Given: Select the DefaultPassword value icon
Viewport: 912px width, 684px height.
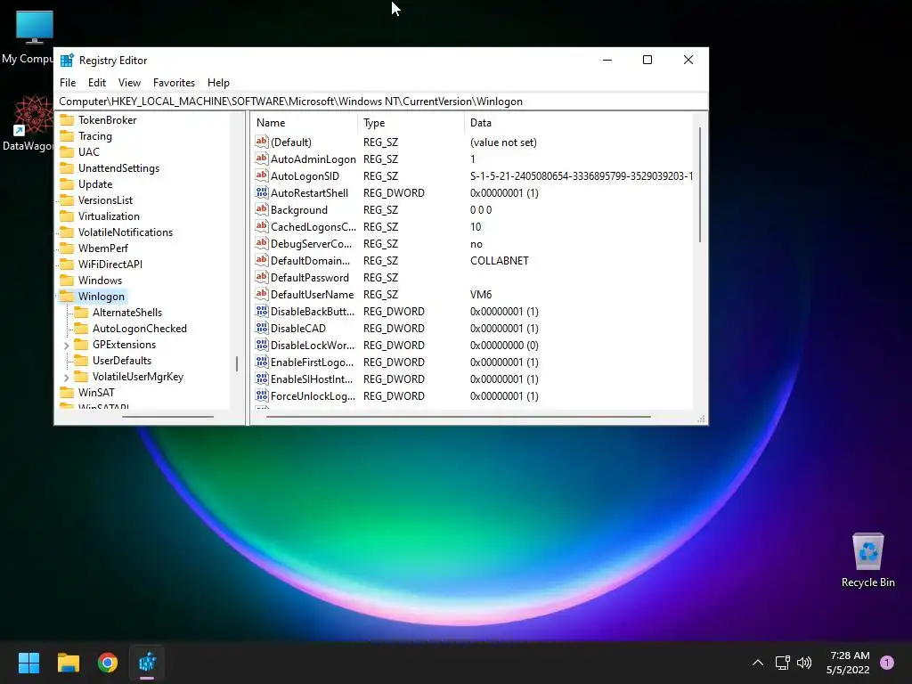Looking at the screenshot, I should point(262,277).
